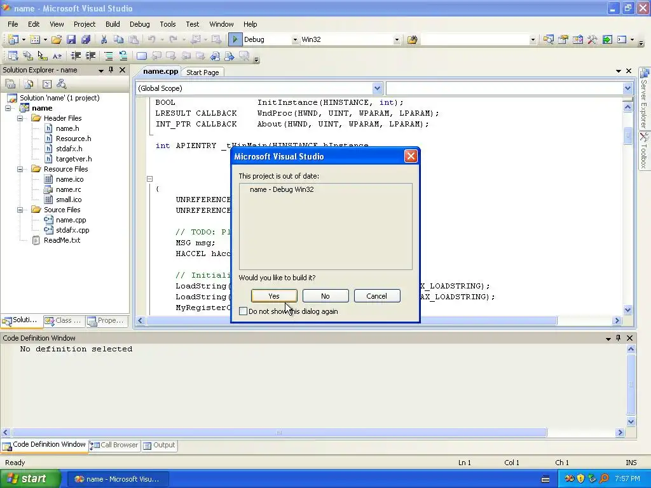651x488 pixels.
Task: Click the Windows start button
Action: click(x=30, y=479)
